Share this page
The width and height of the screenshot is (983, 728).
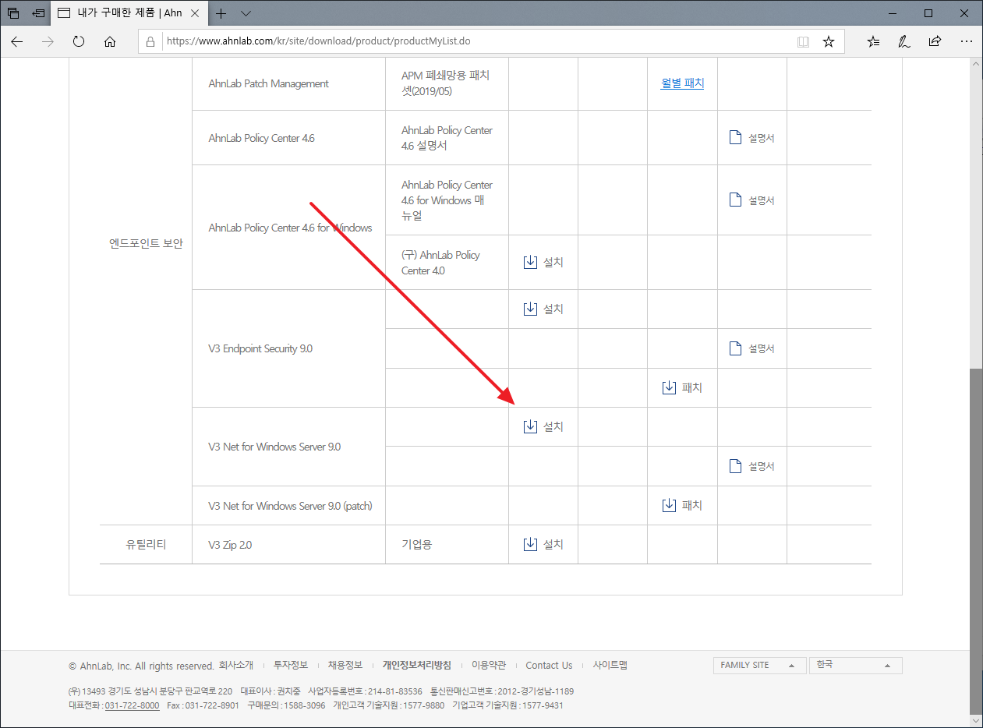click(935, 41)
